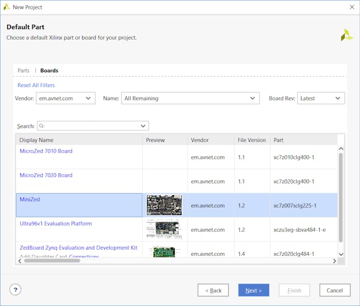Screen dimensions: 360x306
Task: Open the Board Rev dropdown Latest
Action: 321,98
